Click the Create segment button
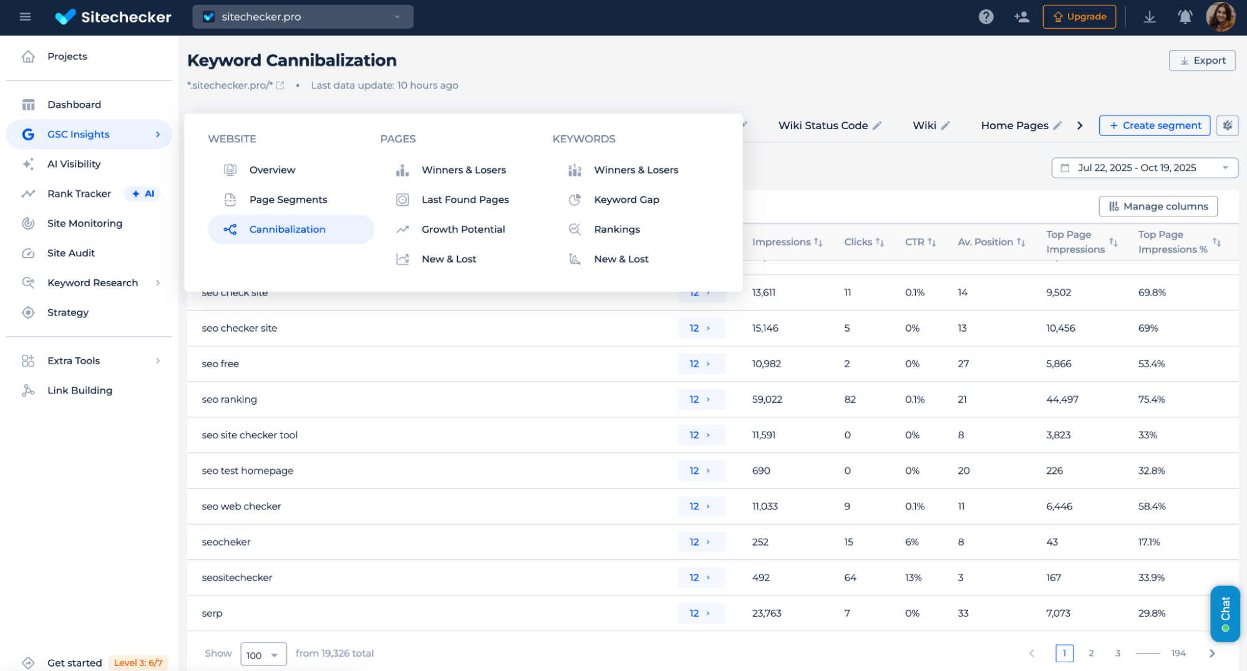The height and width of the screenshot is (671, 1247). [1154, 125]
